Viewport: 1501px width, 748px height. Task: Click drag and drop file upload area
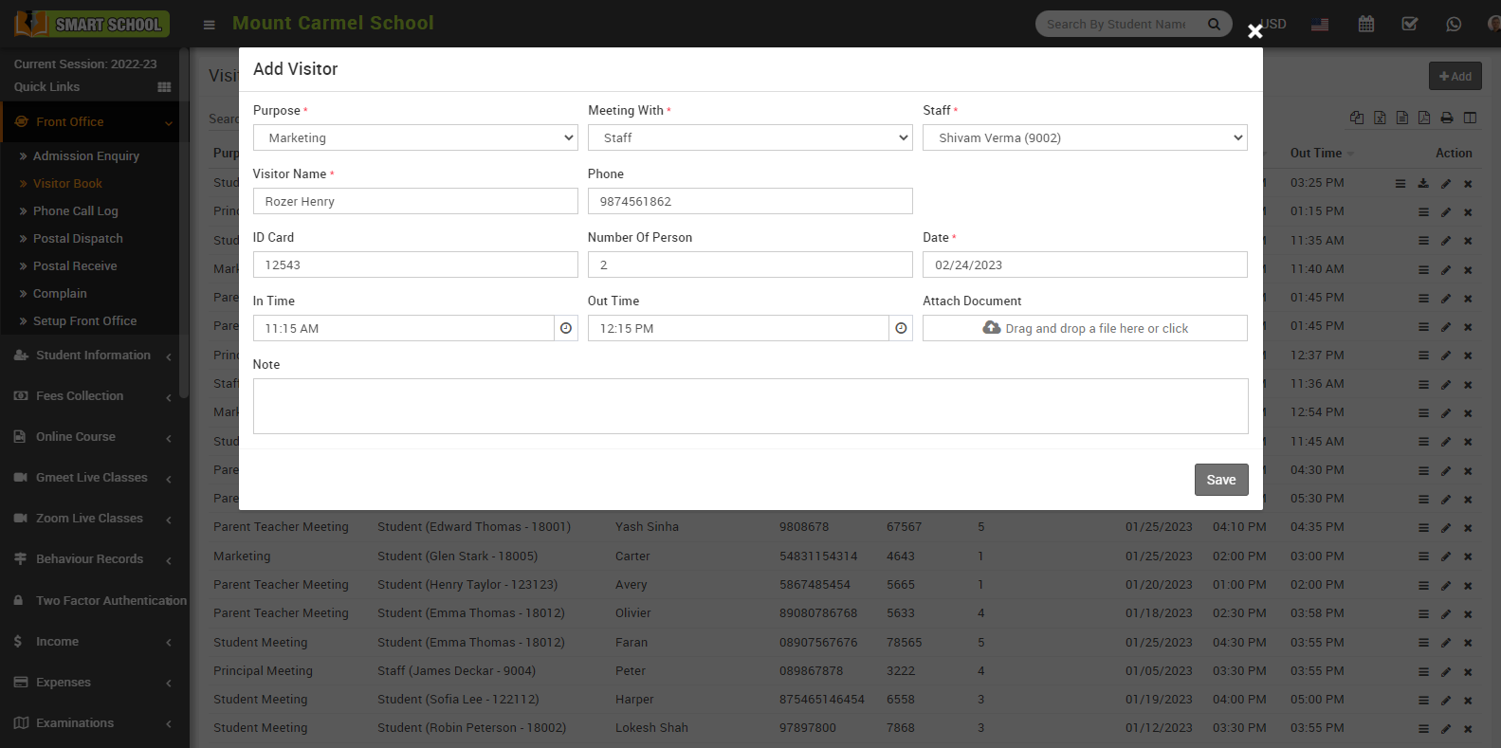pyautogui.click(x=1085, y=328)
